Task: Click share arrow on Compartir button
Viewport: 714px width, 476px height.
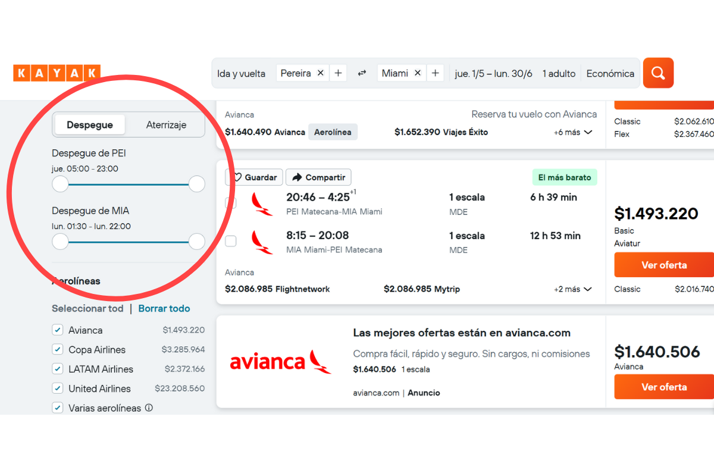Action: point(297,177)
